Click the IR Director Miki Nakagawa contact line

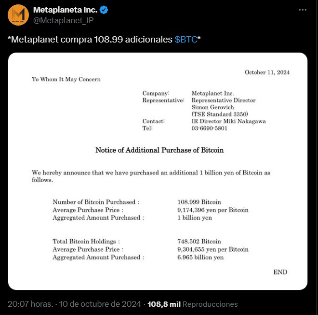(x=228, y=121)
